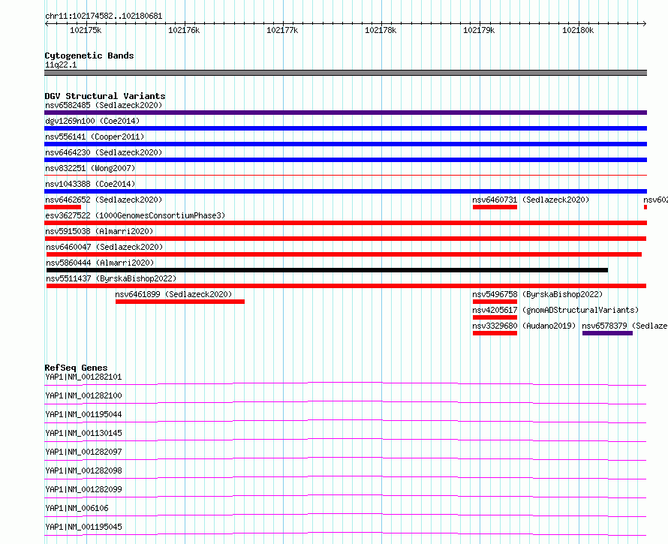Open nsv6460731 (Sedlazeck2020) variant
668x544 pixels.
(x=531, y=200)
